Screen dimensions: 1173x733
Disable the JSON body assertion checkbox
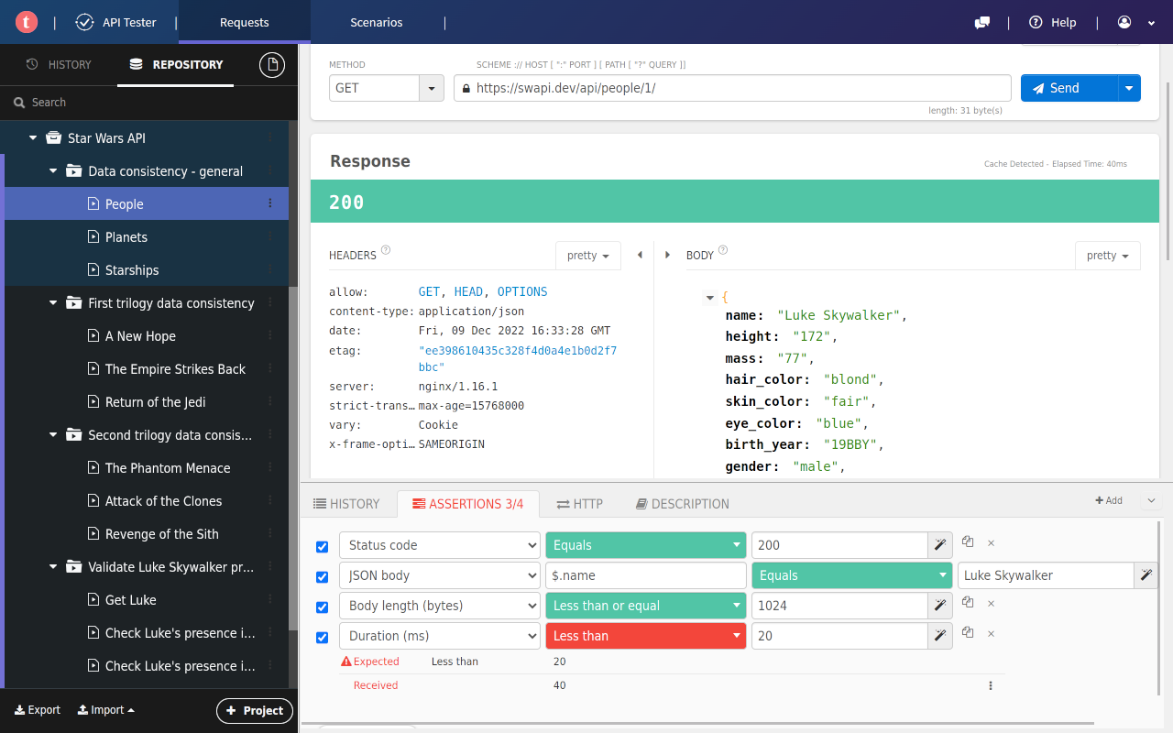click(322, 576)
